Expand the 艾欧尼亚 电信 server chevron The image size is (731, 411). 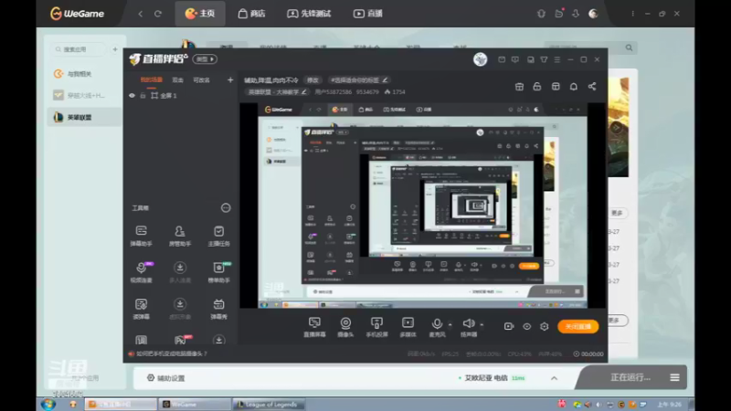pos(554,378)
